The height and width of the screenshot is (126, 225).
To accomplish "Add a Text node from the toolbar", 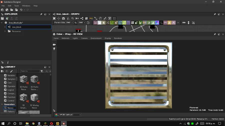I will click(174, 23).
